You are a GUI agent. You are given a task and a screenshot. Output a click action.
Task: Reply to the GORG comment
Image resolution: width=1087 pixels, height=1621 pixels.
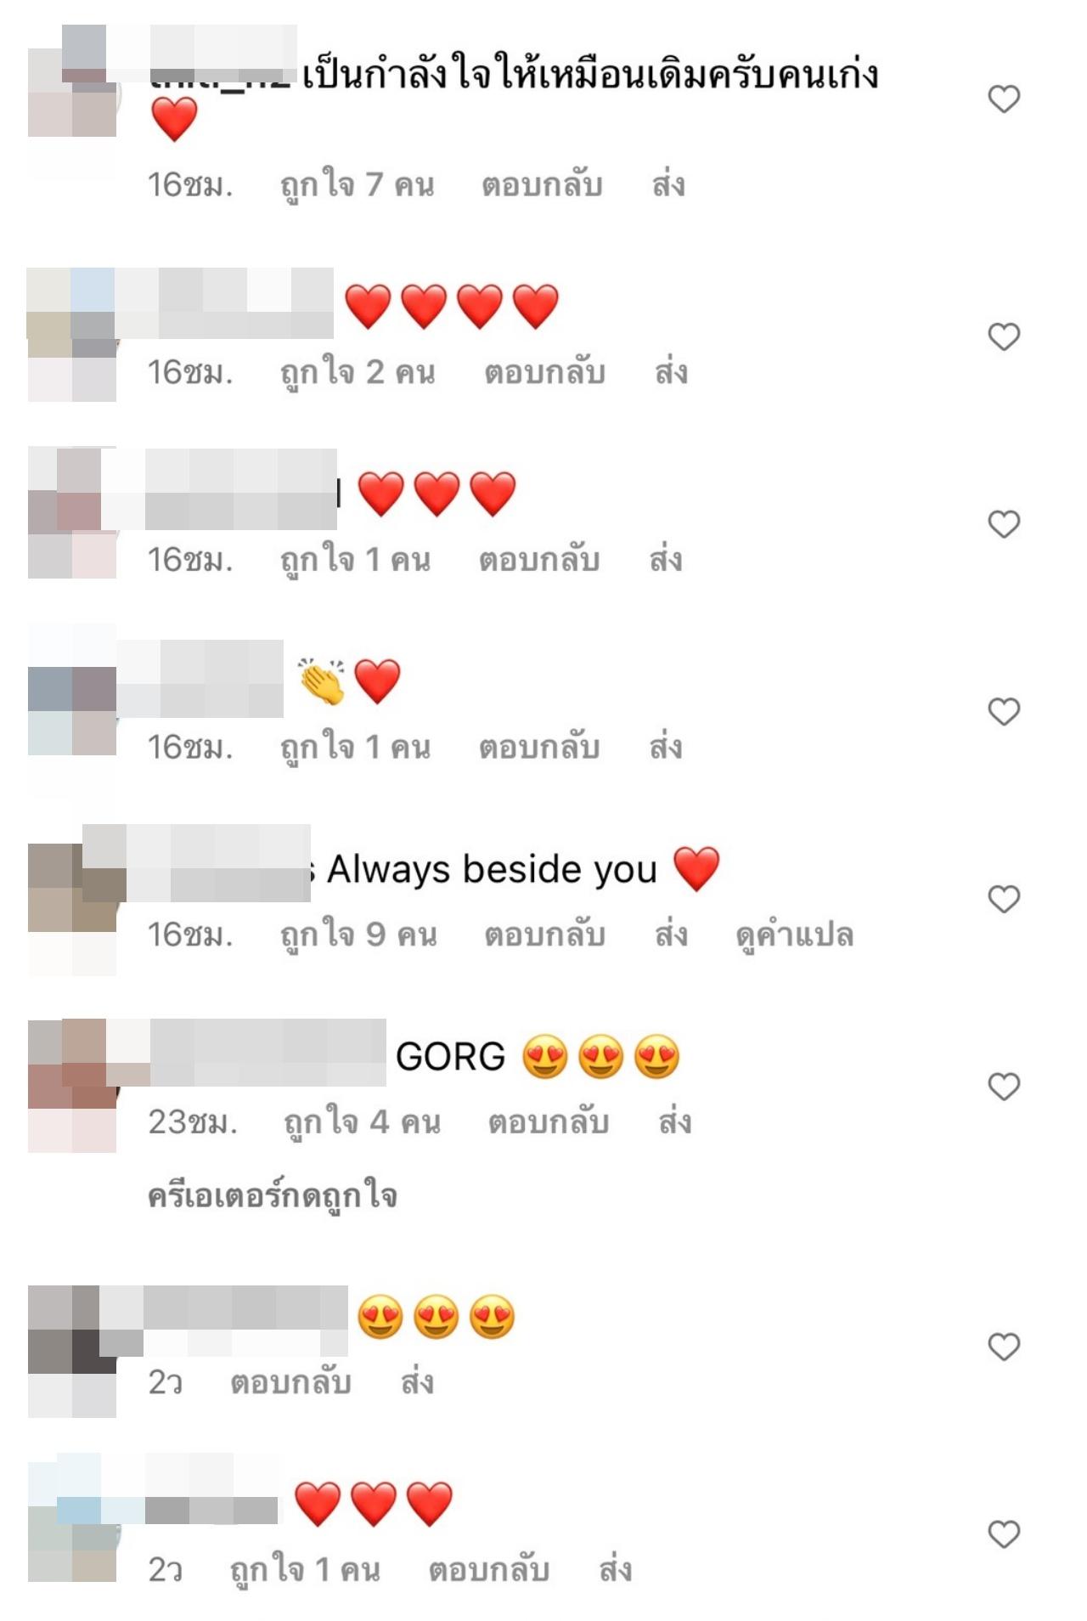point(548,1122)
